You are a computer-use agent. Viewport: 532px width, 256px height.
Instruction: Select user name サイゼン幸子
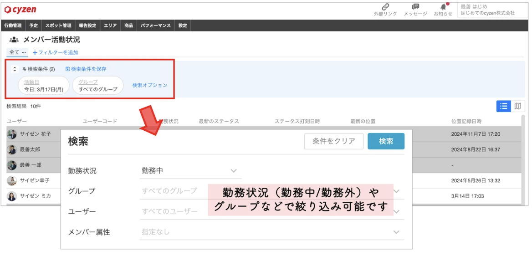click(x=35, y=181)
